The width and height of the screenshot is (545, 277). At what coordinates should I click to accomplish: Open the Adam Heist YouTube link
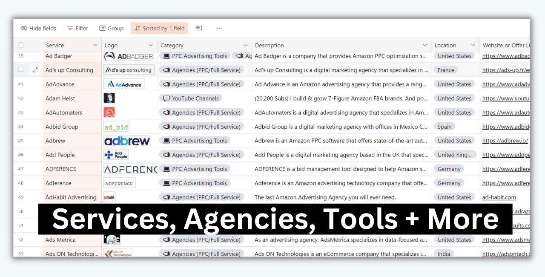(506, 98)
